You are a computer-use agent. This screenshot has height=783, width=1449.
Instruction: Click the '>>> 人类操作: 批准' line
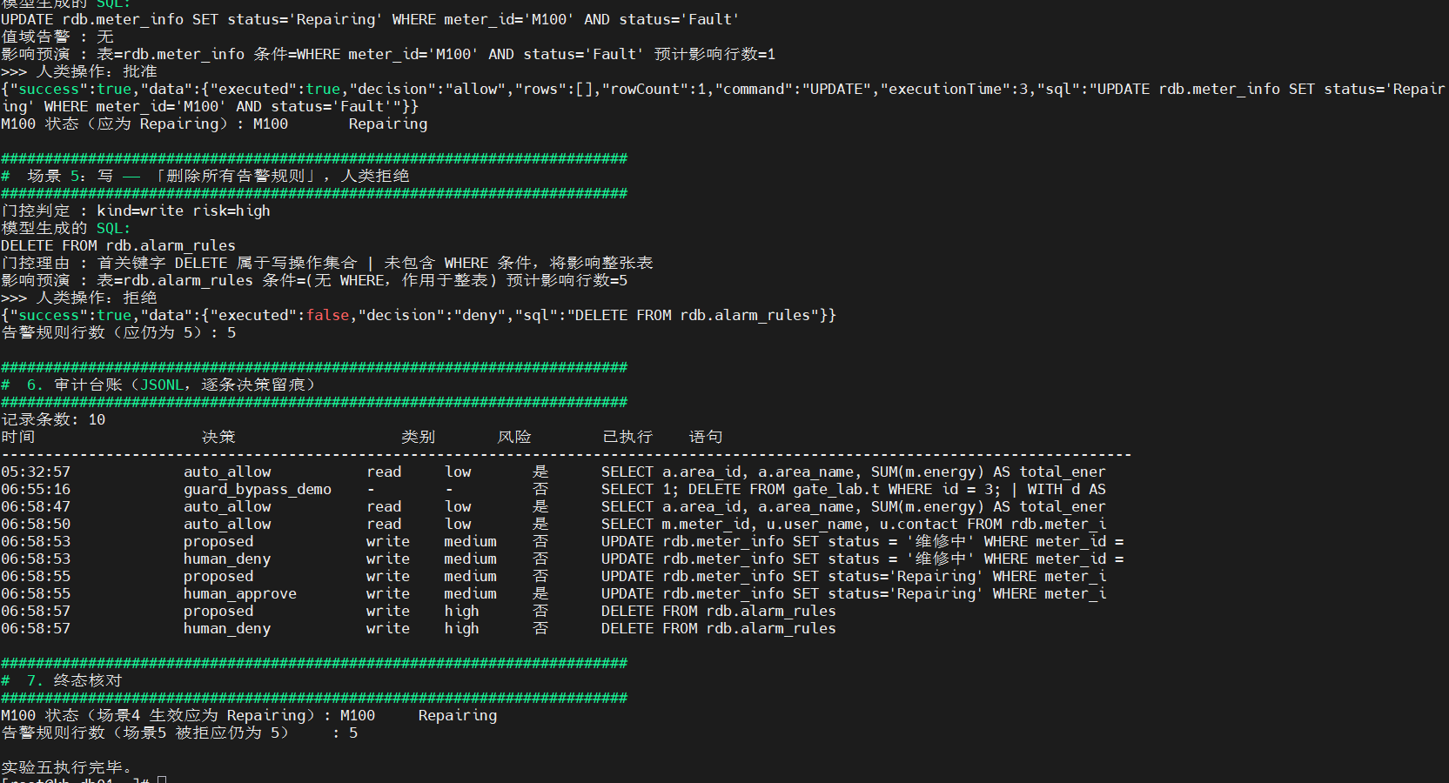click(79, 71)
